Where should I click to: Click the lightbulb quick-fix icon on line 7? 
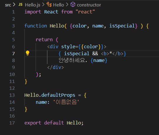(x=28, y=53)
